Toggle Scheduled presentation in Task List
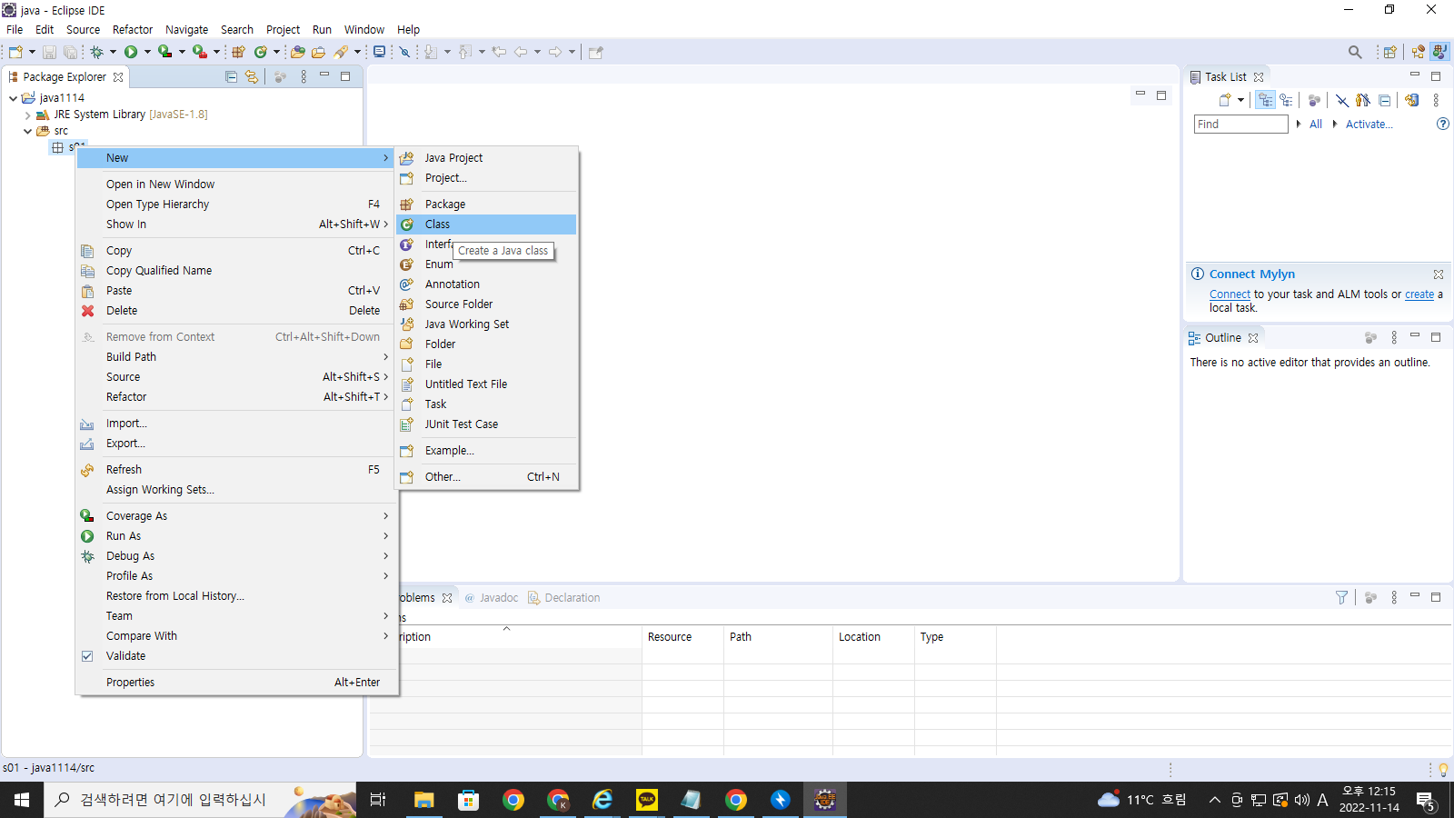Screen dimensions: 1454x818 coord(1286,101)
